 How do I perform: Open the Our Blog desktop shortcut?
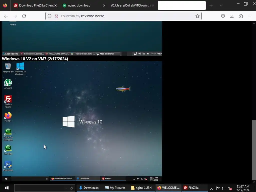tap(8, 150)
